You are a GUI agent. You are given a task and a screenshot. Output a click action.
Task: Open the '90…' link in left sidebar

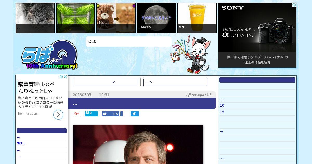(x=21, y=143)
